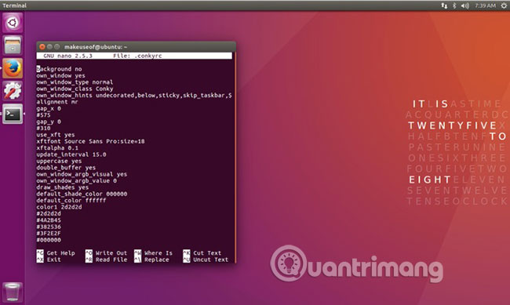Maximize the terminal window
The image size is (510, 305).
(x=57, y=47)
